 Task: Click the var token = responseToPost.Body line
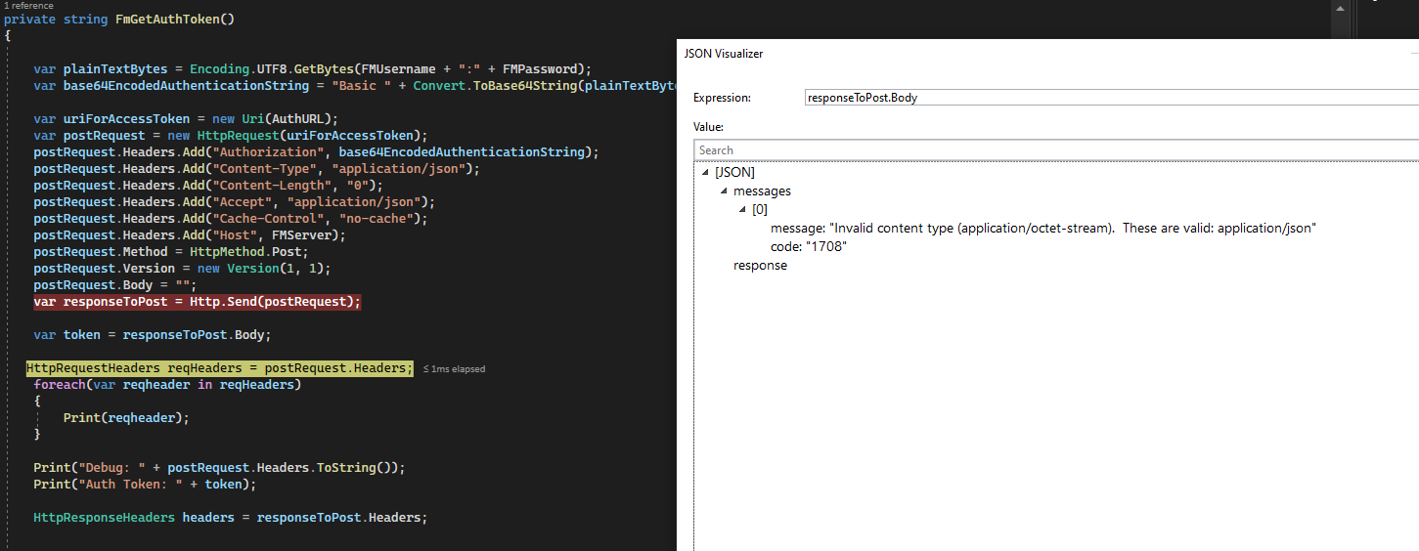tap(152, 335)
